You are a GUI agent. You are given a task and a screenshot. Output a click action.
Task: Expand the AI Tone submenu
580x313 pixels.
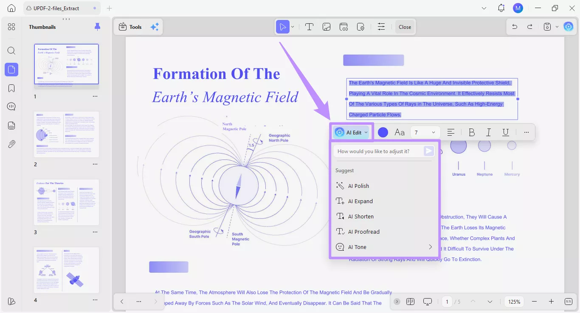coord(430,247)
